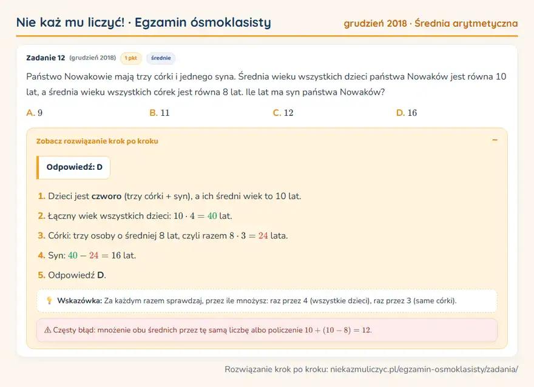Click the 'Odpowiedź: D' answer box
This screenshot has width=534, height=387.
(x=73, y=167)
